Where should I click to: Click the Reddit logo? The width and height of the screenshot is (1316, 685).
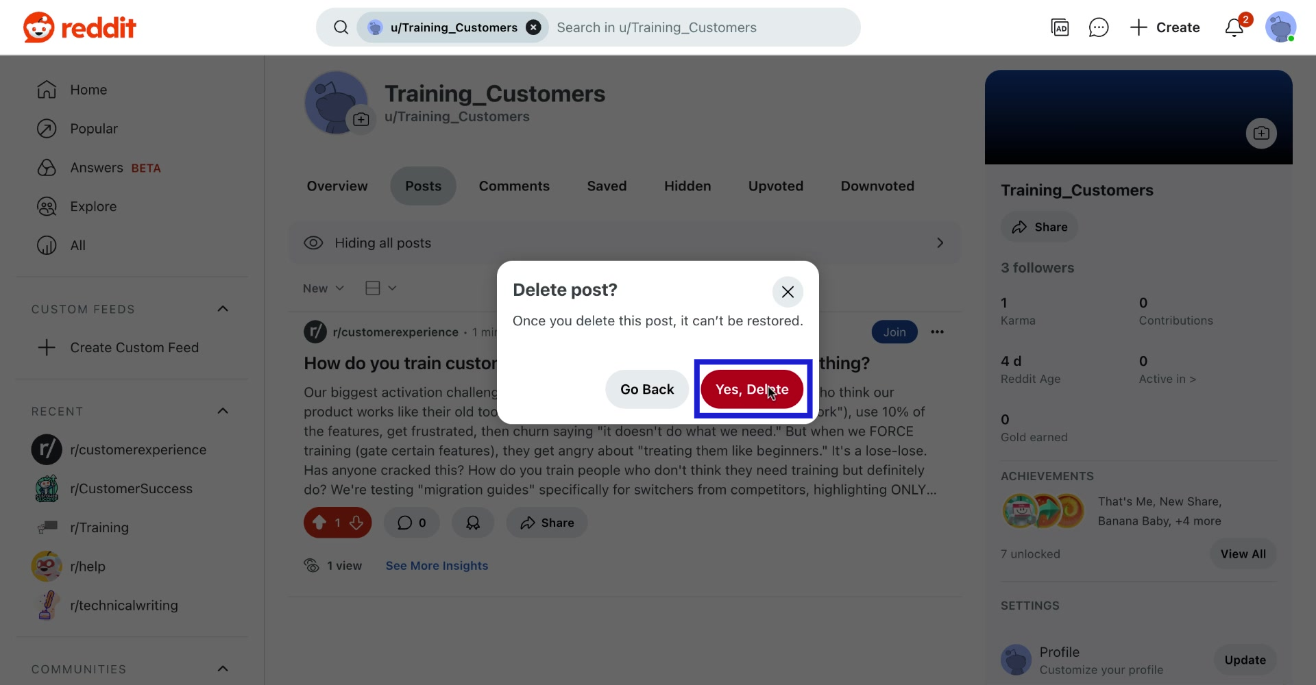tap(77, 27)
